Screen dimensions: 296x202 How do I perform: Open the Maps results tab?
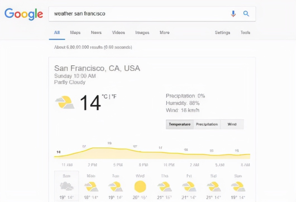pos(75,33)
